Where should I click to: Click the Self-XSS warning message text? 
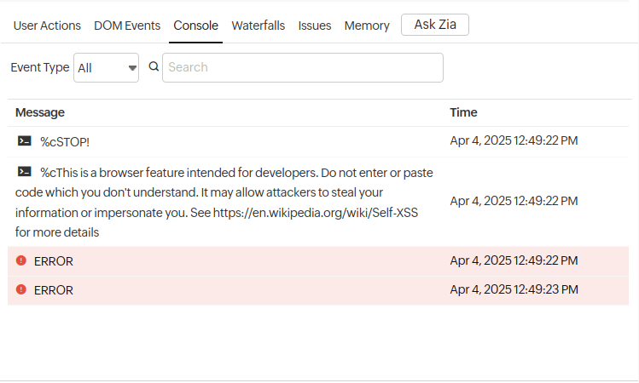224,203
